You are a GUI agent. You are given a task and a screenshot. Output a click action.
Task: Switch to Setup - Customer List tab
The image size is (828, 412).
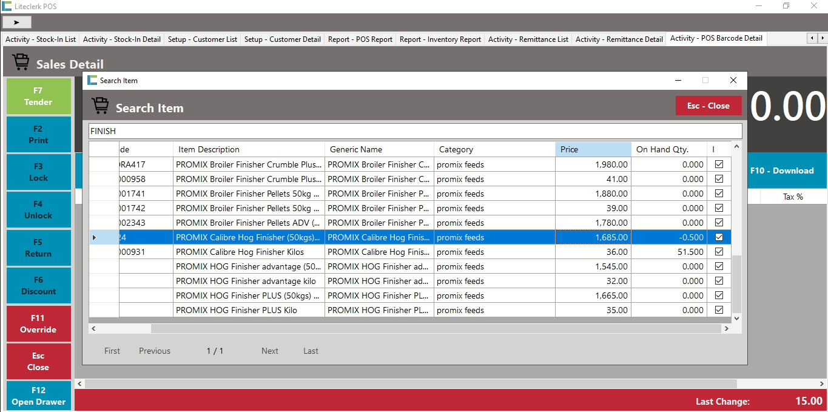click(x=203, y=39)
